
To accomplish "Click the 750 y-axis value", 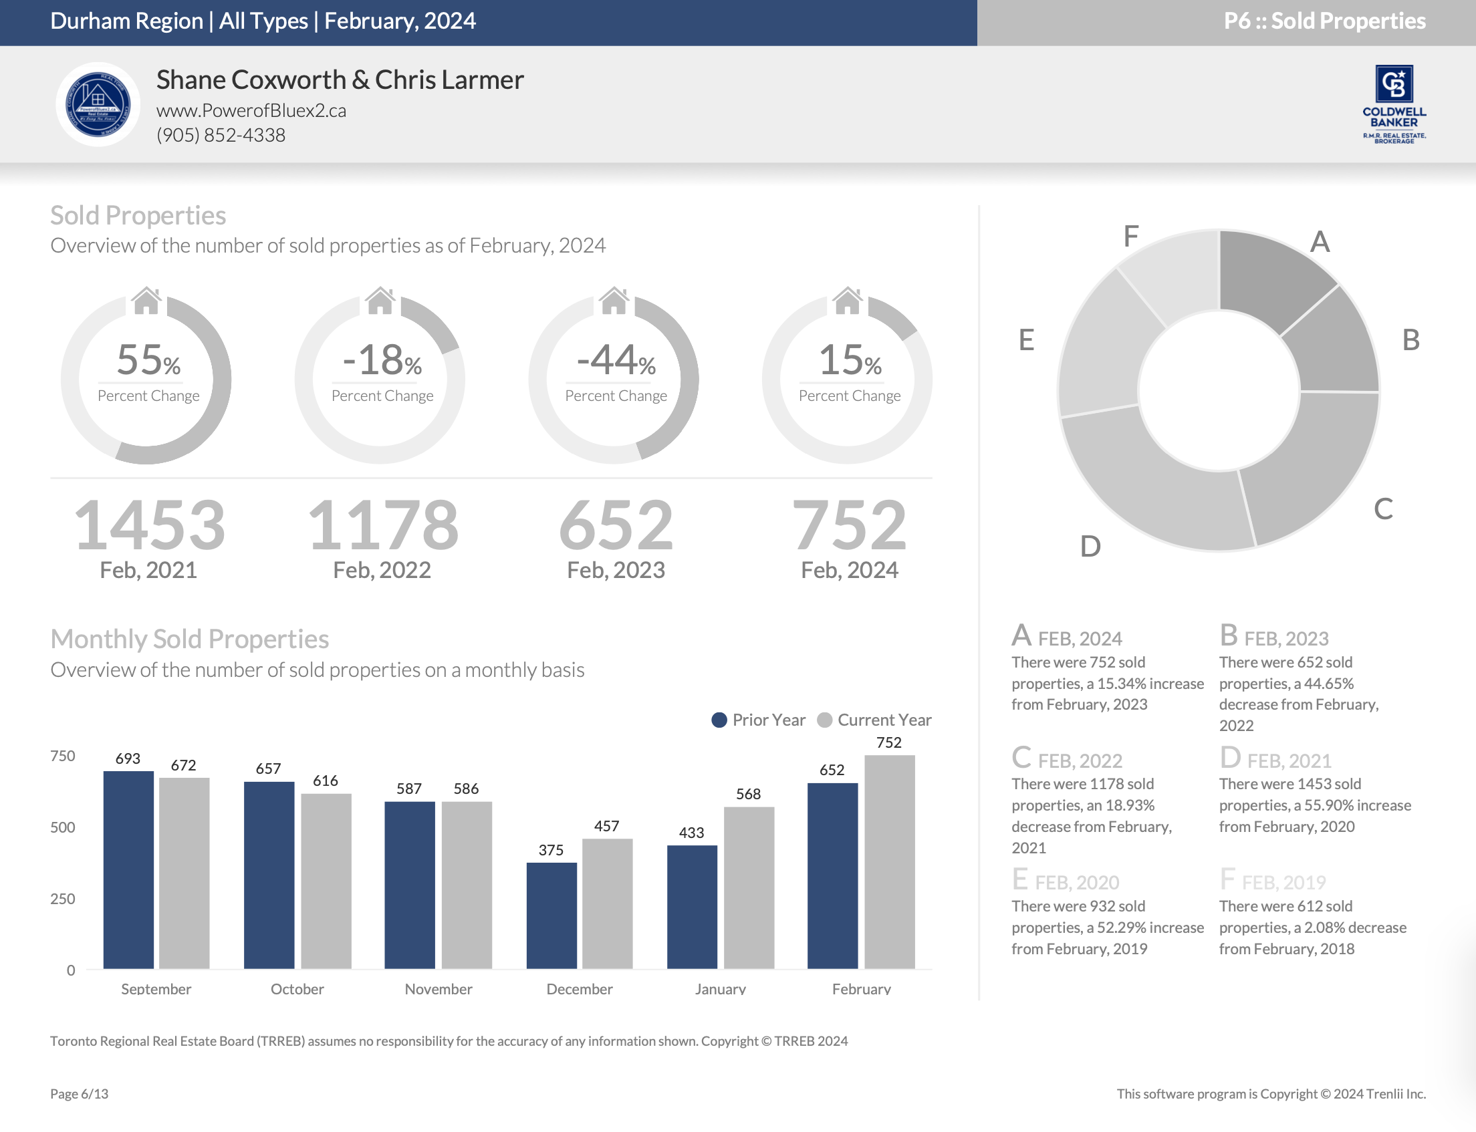I will click(x=63, y=756).
